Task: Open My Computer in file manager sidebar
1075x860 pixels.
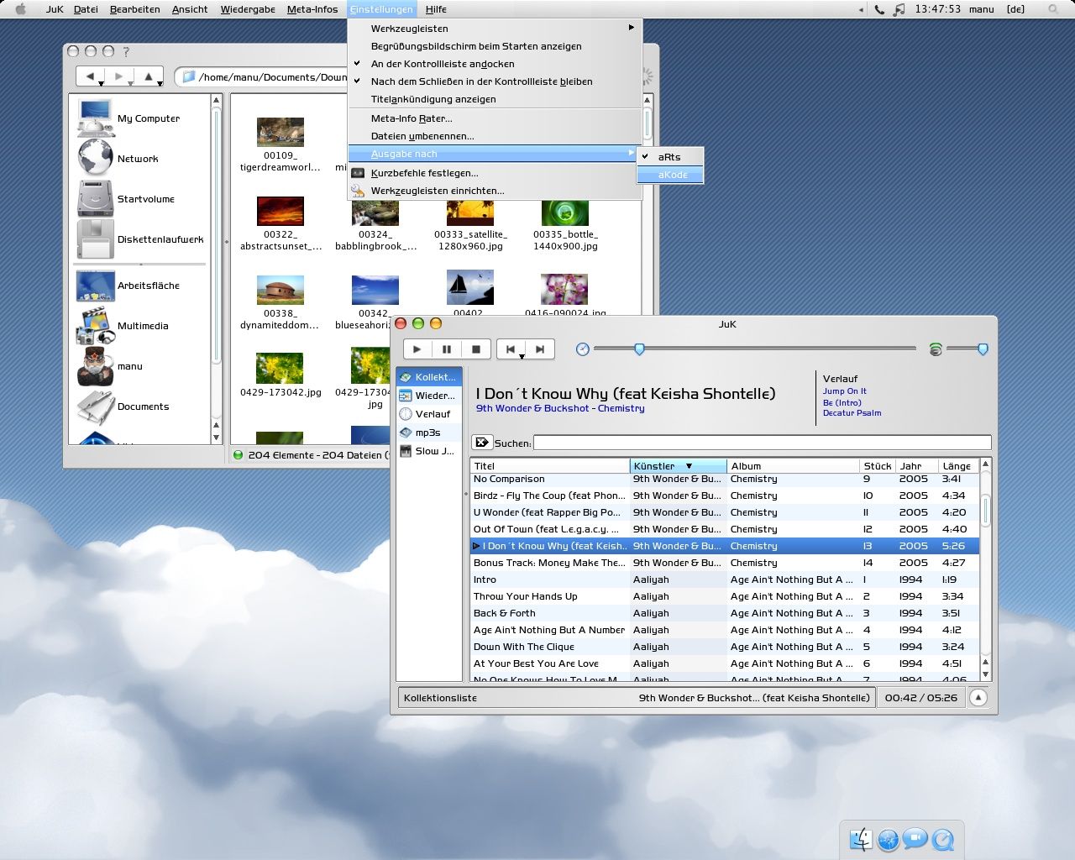Action: (130, 118)
